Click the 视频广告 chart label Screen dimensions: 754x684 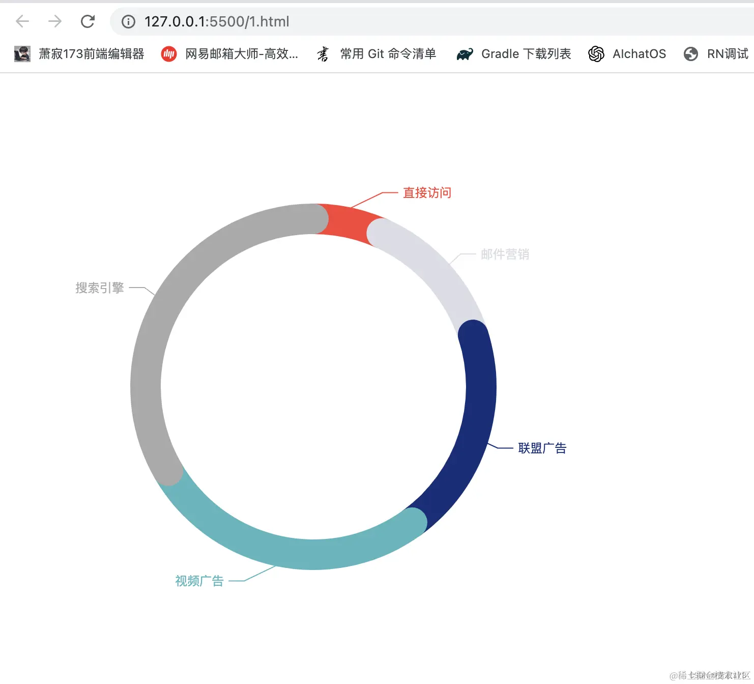[x=199, y=581]
